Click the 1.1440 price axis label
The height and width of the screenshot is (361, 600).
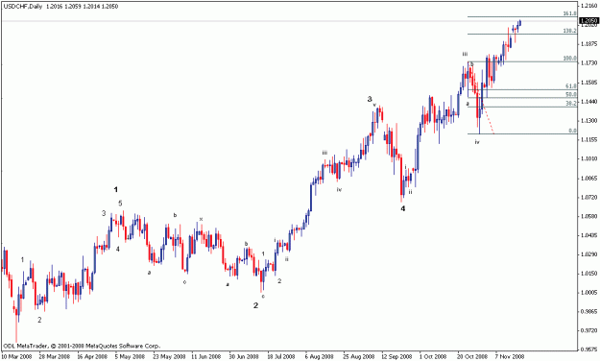coord(589,102)
